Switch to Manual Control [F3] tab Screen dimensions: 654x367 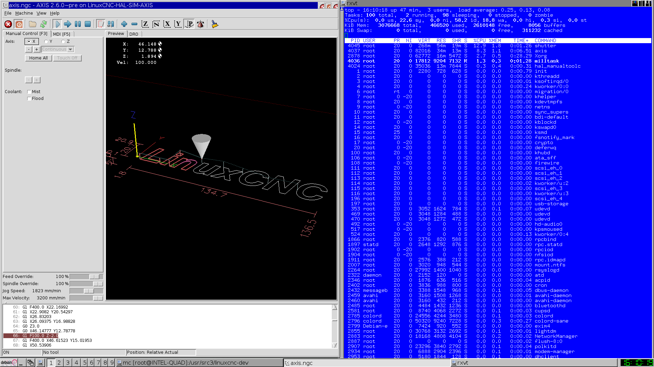pyautogui.click(x=27, y=34)
